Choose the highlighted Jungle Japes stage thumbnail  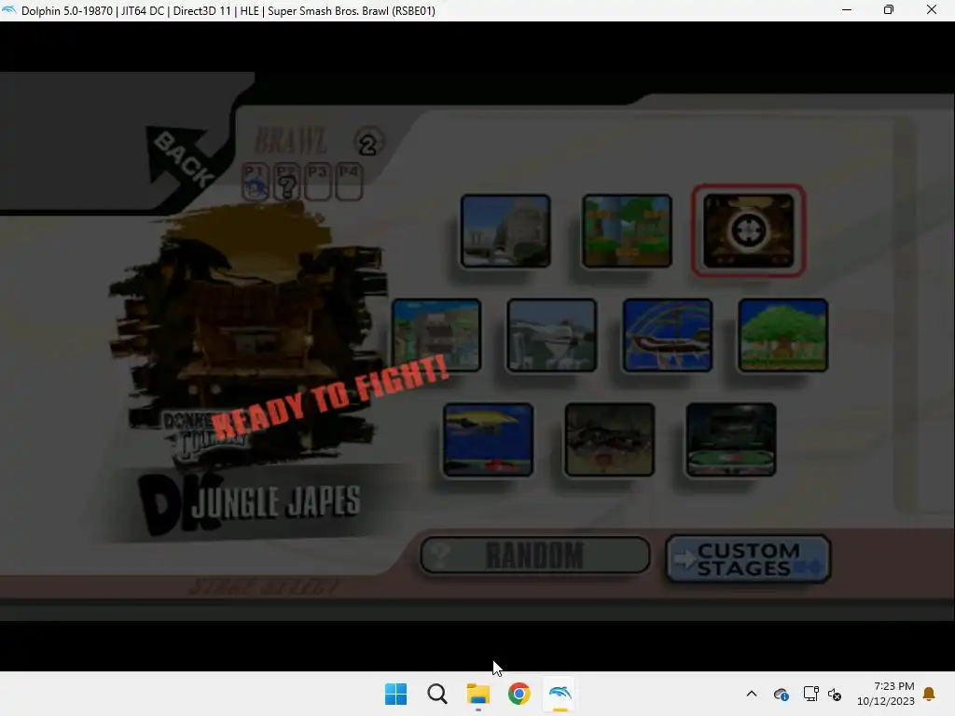(749, 231)
